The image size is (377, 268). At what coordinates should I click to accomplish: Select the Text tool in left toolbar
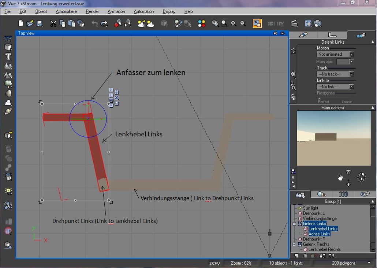pyautogui.click(x=8, y=56)
